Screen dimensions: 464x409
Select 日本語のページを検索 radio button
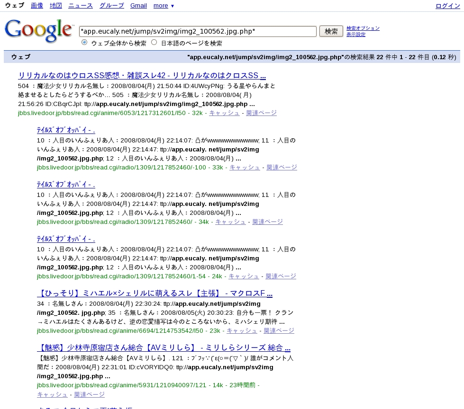click(x=154, y=43)
